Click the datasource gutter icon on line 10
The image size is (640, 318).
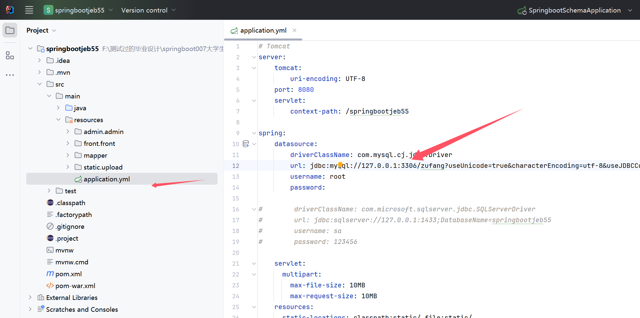[246, 144]
